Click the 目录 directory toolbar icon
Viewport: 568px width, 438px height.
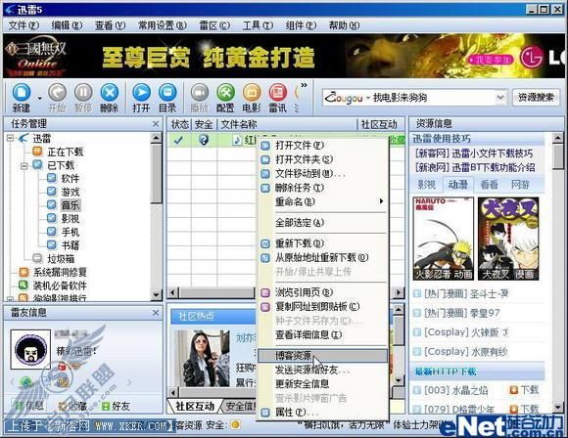(x=167, y=98)
